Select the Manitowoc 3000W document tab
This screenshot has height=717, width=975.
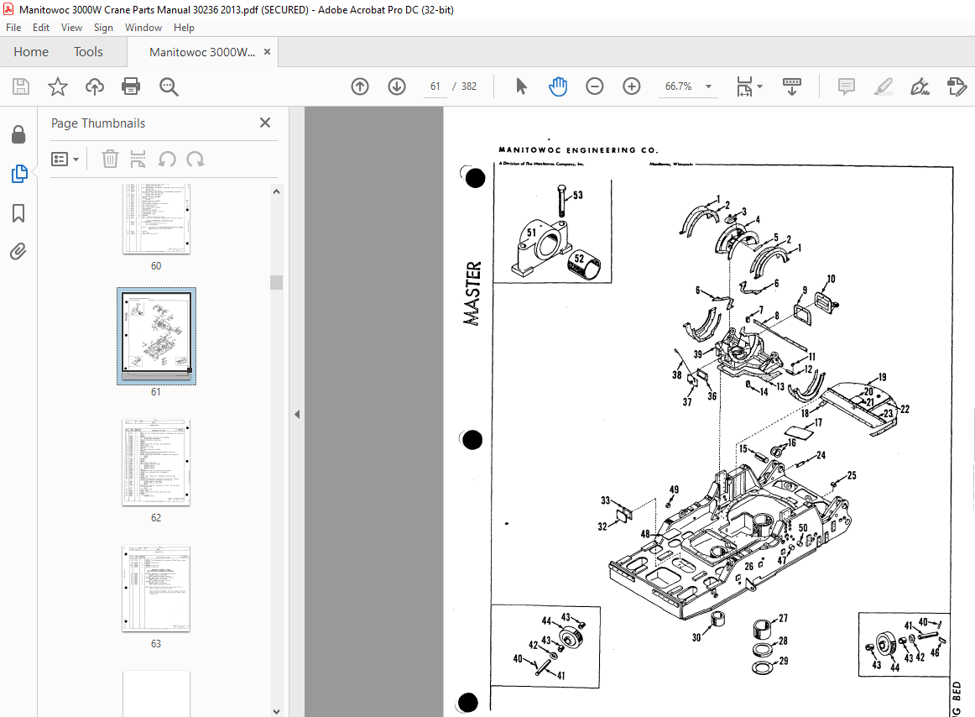(x=202, y=52)
